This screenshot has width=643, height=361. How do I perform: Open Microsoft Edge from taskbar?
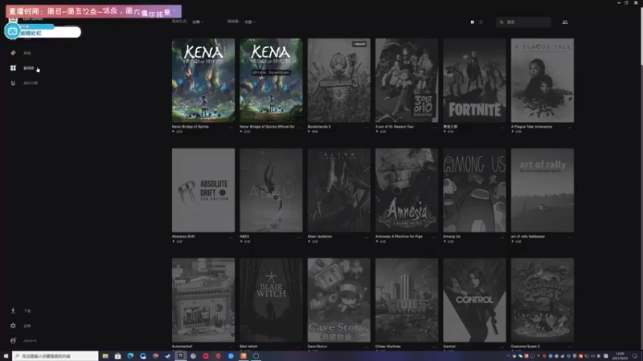tap(130, 356)
